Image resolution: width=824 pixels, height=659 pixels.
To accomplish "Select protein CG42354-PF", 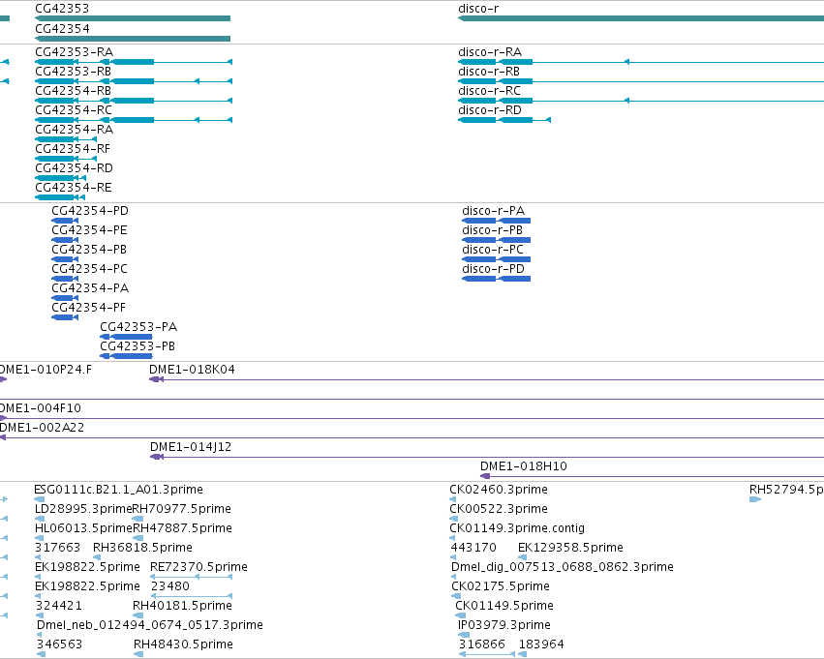I will (x=89, y=309).
